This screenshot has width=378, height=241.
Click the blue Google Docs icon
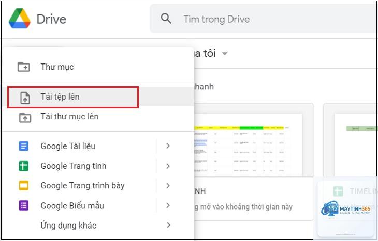24,146
